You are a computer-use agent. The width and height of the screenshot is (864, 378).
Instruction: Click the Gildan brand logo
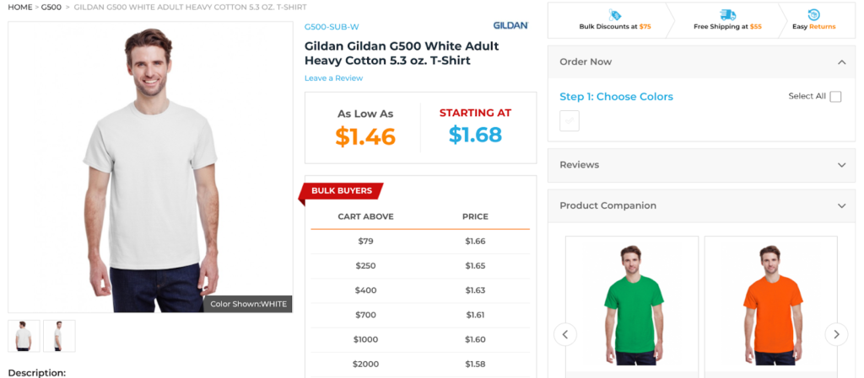510,25
